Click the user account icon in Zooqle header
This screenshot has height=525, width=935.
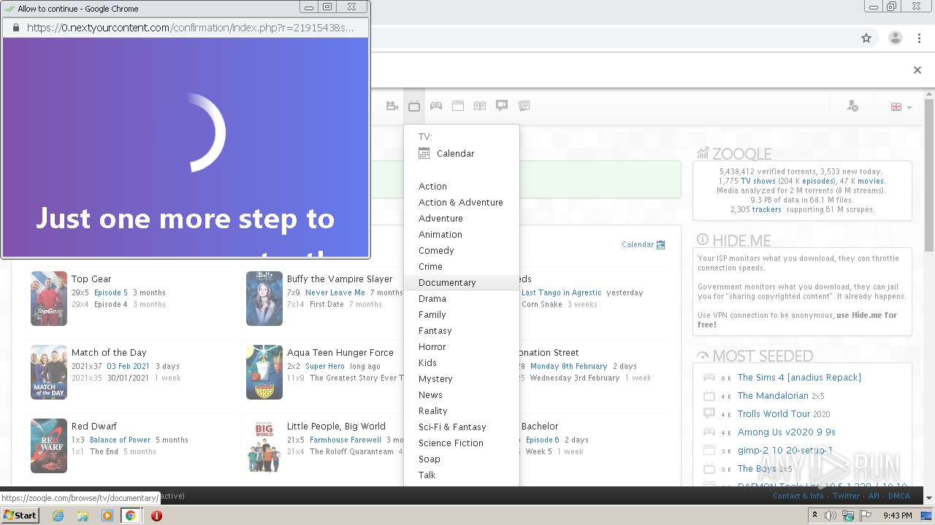pyautogui.click(x=852, y=106)
